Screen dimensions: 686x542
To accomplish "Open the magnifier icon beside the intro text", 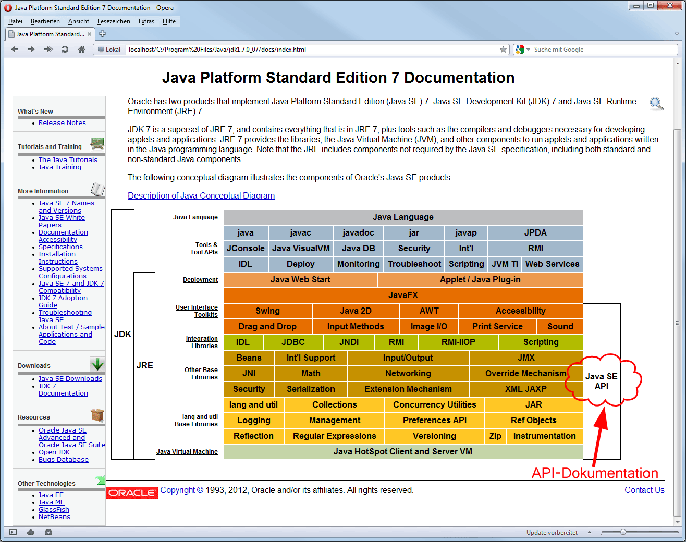I will tap(656, 104).
